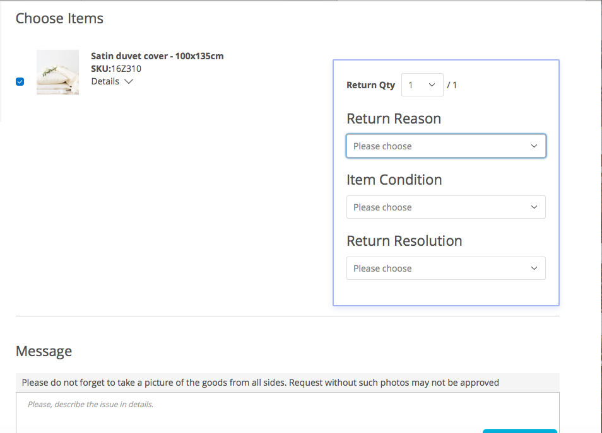Click the Return Reason heading label

[x=394, y=118]
